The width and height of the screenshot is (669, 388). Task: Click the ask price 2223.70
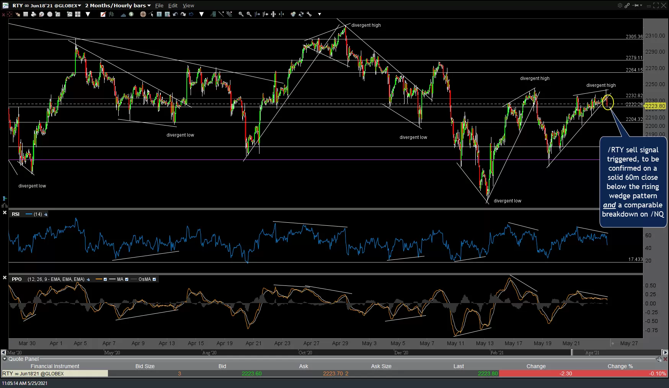point(332,373)
